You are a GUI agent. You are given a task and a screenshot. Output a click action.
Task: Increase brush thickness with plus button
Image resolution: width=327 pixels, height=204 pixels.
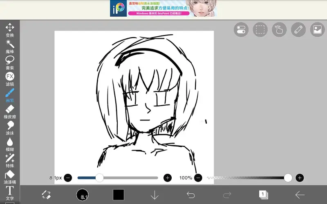coord(168,178)
